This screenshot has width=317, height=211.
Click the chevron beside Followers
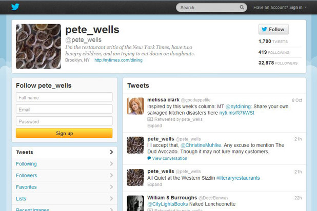pos(111,175)
